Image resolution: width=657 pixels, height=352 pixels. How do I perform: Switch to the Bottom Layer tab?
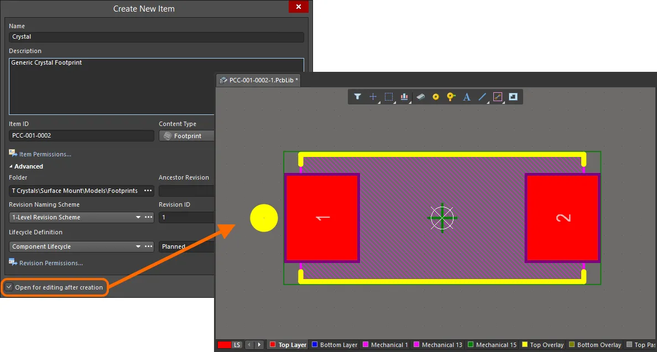(x=335, y=345)
